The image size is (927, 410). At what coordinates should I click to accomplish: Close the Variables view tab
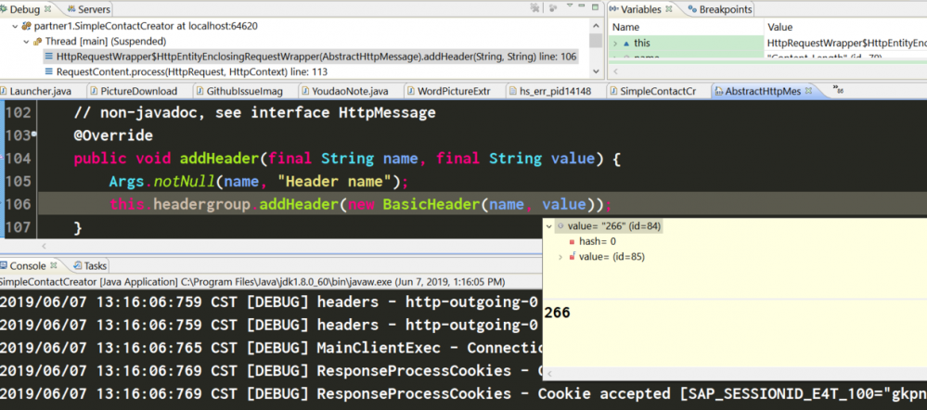tap(669, 9)
